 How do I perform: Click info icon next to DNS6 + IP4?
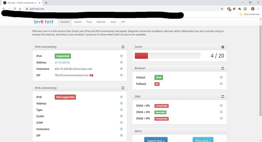(221, 112)
